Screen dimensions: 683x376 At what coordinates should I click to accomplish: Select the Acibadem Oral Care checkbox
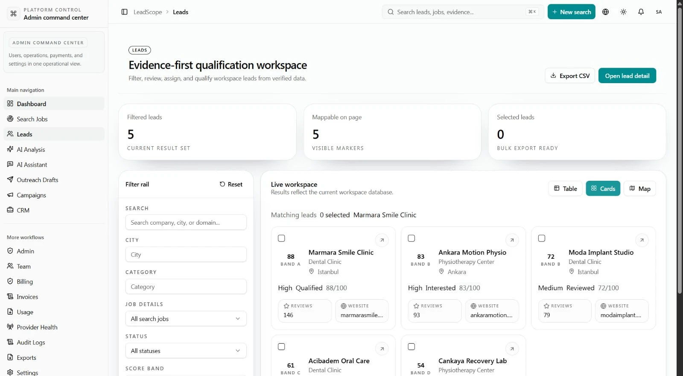[x=281, y=347]
